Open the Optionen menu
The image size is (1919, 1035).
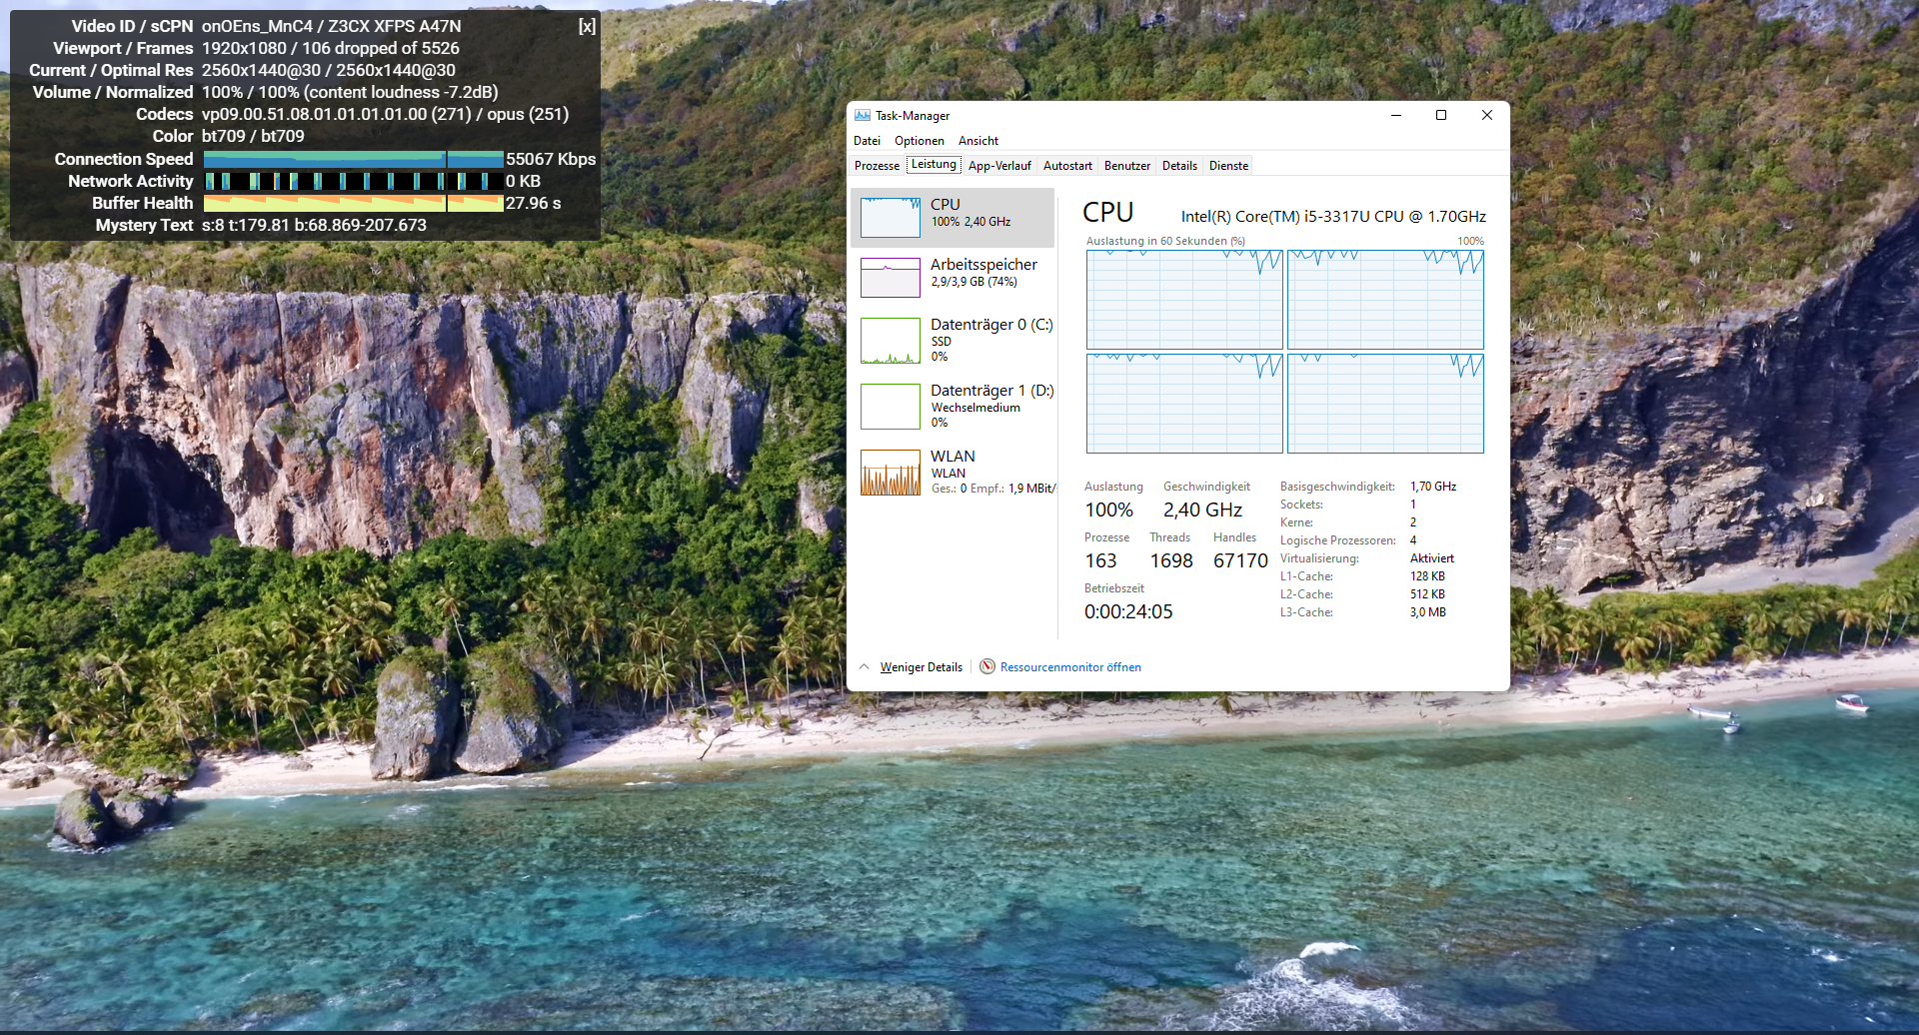tap(920, 141)
